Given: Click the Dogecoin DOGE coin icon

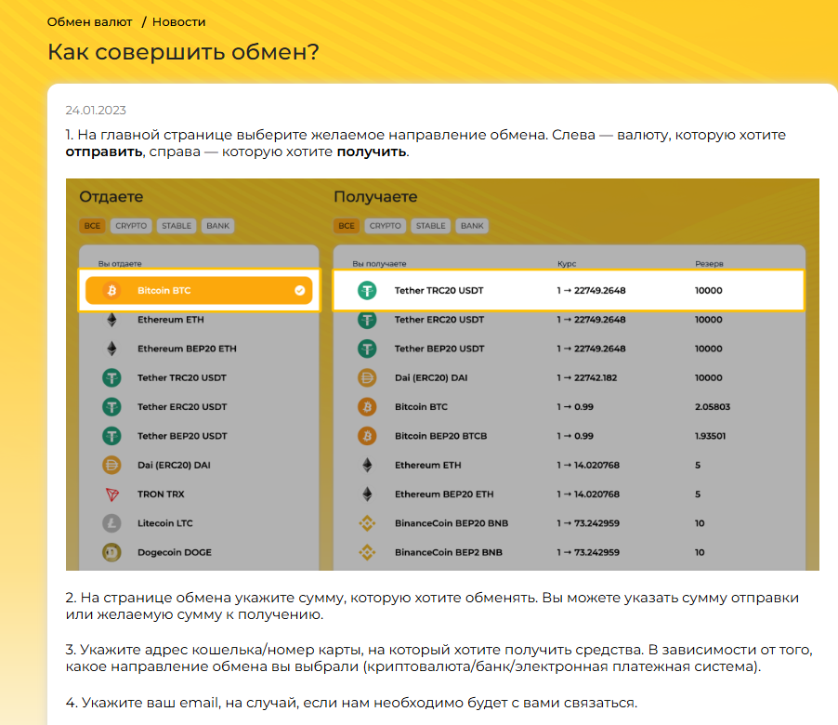Looking at the screenshot, I should pos(111,552).
